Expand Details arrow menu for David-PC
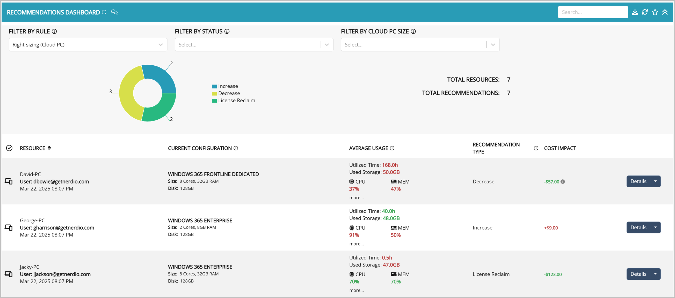675x298 pixels. point(655,181)
